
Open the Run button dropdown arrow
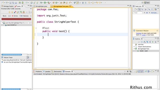[46, 3]
